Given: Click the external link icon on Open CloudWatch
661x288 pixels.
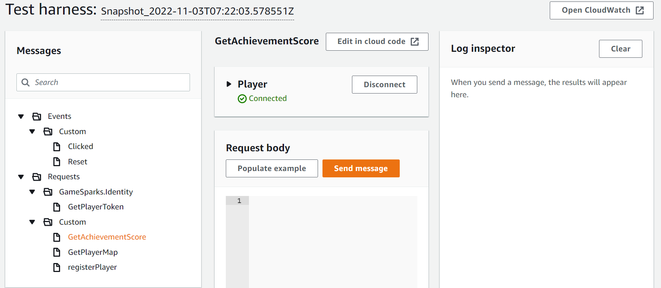Looking at the screenshot, I should pos(640,10).
